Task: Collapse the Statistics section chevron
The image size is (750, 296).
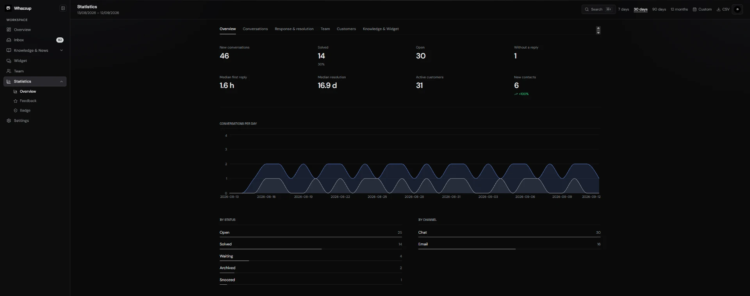Action: pos(61,81)
